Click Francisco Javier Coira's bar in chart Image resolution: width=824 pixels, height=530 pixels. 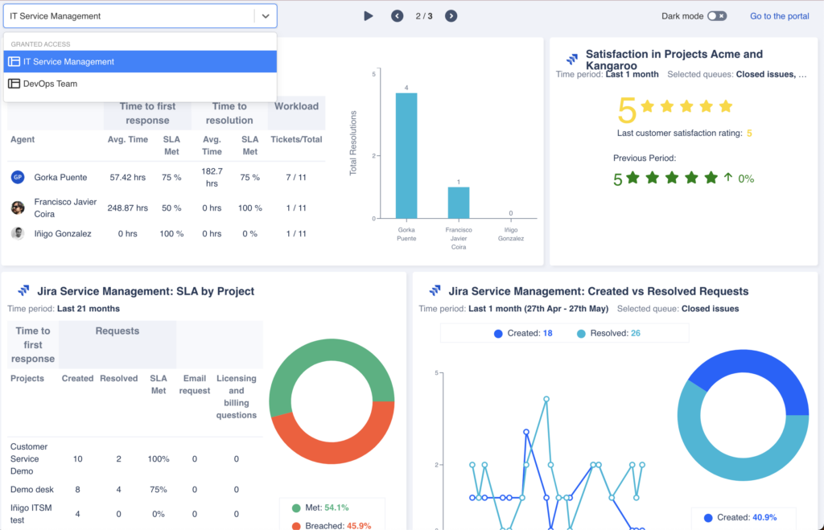click(458, 202)
